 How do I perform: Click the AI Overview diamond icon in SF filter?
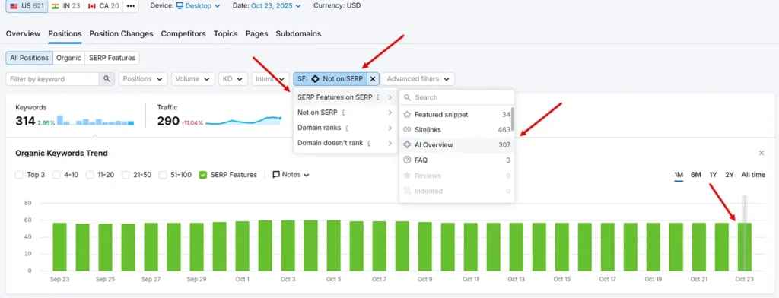315,79
